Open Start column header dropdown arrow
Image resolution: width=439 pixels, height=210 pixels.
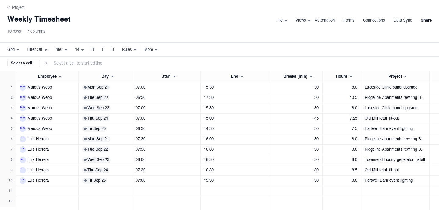point(174,77)
